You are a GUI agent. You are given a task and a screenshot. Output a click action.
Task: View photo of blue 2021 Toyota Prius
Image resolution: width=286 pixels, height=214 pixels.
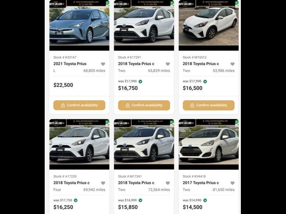click(79, 26)
